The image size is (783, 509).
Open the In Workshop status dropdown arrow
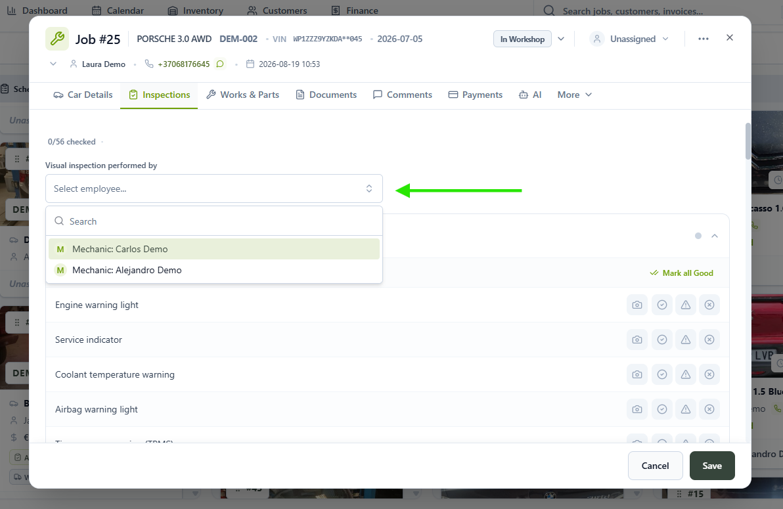pos(561,39)
